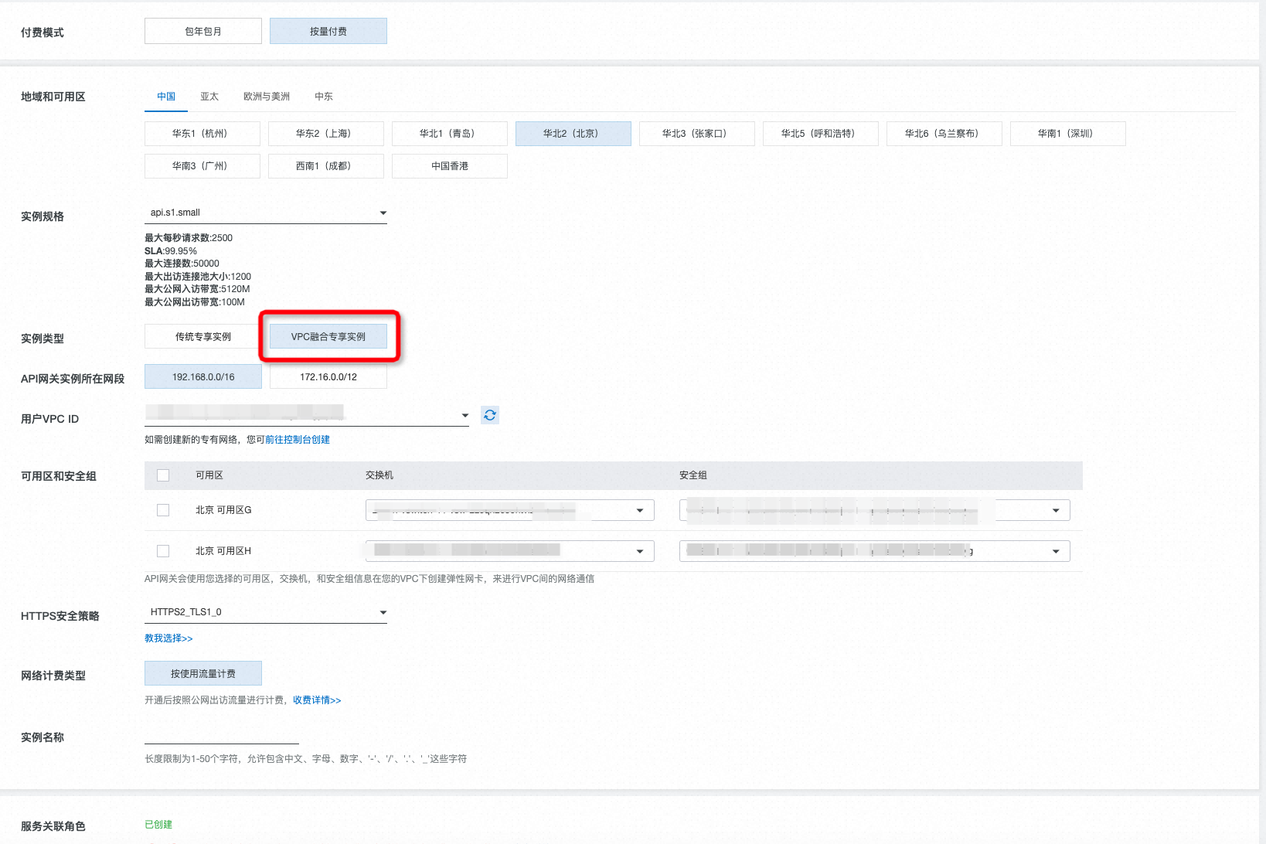Toggle the select-all zones header checkbox
Viewport: 1266px width, 844px height.
click(163, 475)
